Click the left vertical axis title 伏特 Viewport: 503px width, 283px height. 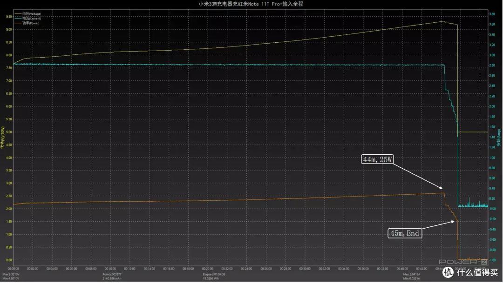tap(3, 137)
